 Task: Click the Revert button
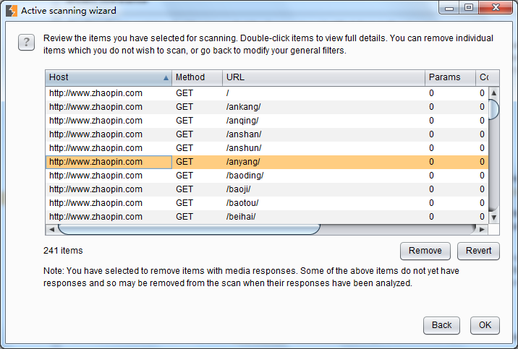point(478,251)
